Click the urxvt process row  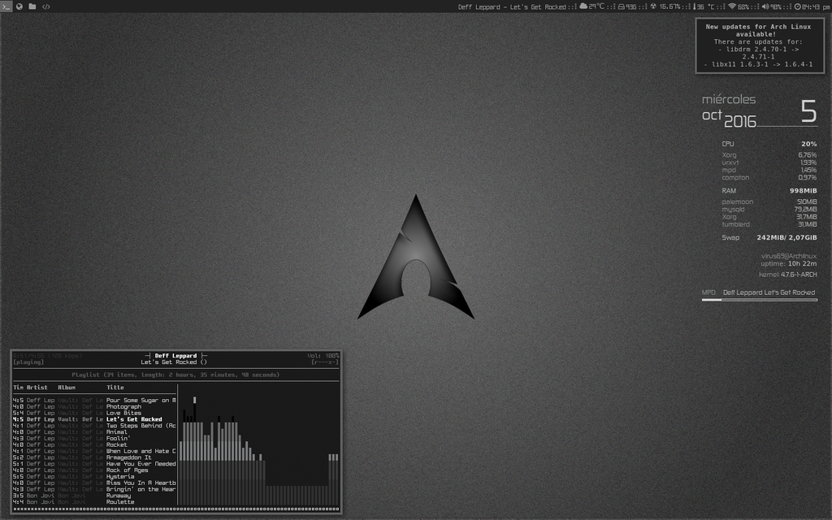point(769,162)
